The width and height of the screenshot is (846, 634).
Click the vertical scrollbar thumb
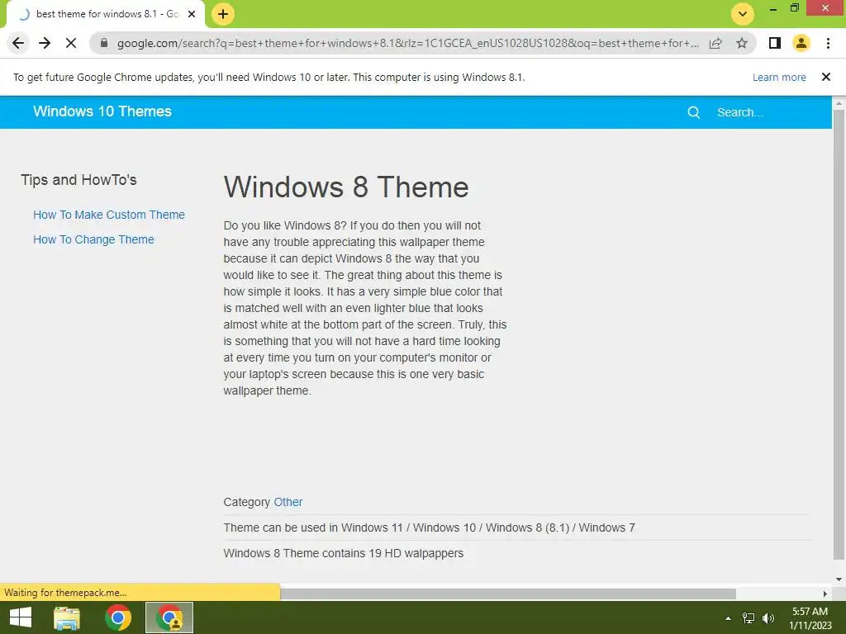839,334
